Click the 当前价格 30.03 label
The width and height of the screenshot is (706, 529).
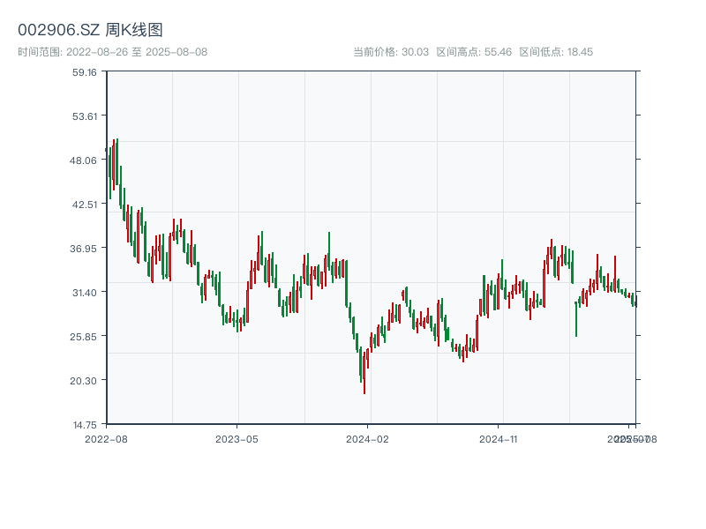(x=391, y=52)
